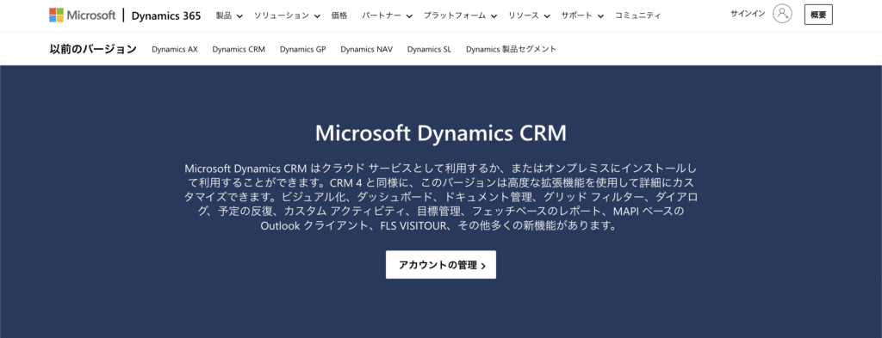This screenshot has width=882, height=338.
Task: Expand the サポート dropdown menu
Action: click(582, 15)
